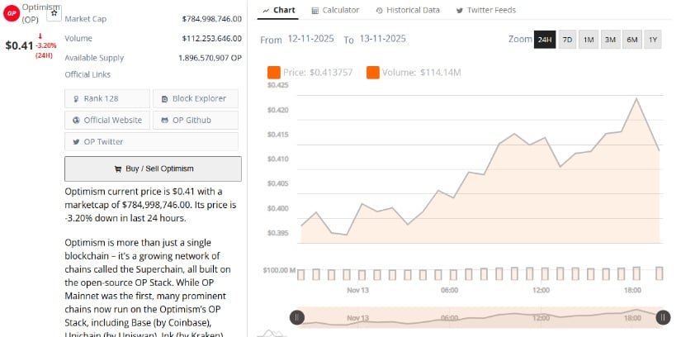This screenshot has height=337, width=681.
Task: Toggle the Volume series legend swatch
Action: click(x=372, y=73)
